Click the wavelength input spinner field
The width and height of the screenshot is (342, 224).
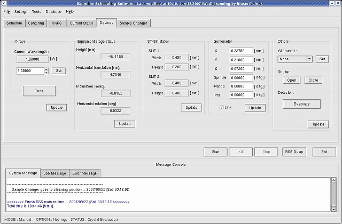point(30,71)
